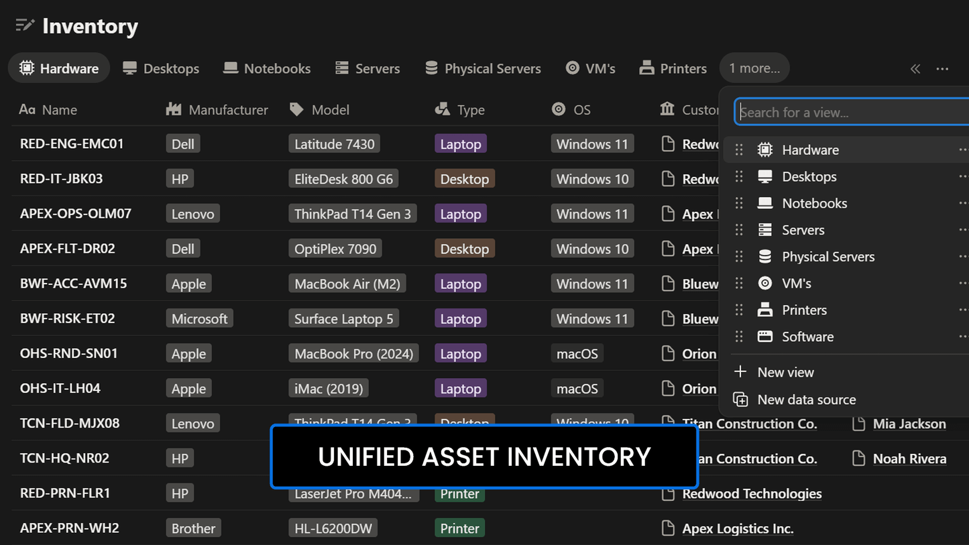Click the page icon beside Noah Rivera

coord(858,459)
